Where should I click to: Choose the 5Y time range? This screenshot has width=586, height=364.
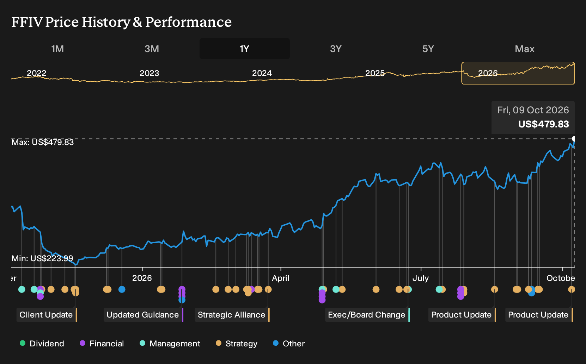click(428, 49)
